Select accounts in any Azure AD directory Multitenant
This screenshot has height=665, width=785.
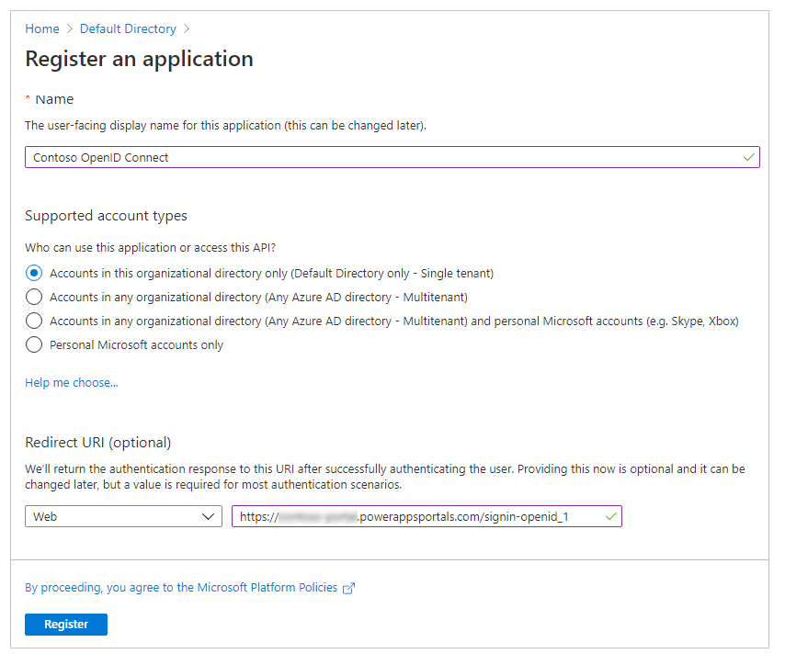pos(34,297)
